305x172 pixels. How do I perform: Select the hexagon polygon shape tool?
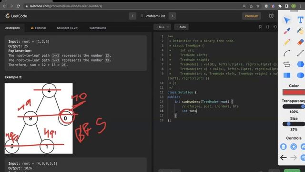(x=301, y=64)
